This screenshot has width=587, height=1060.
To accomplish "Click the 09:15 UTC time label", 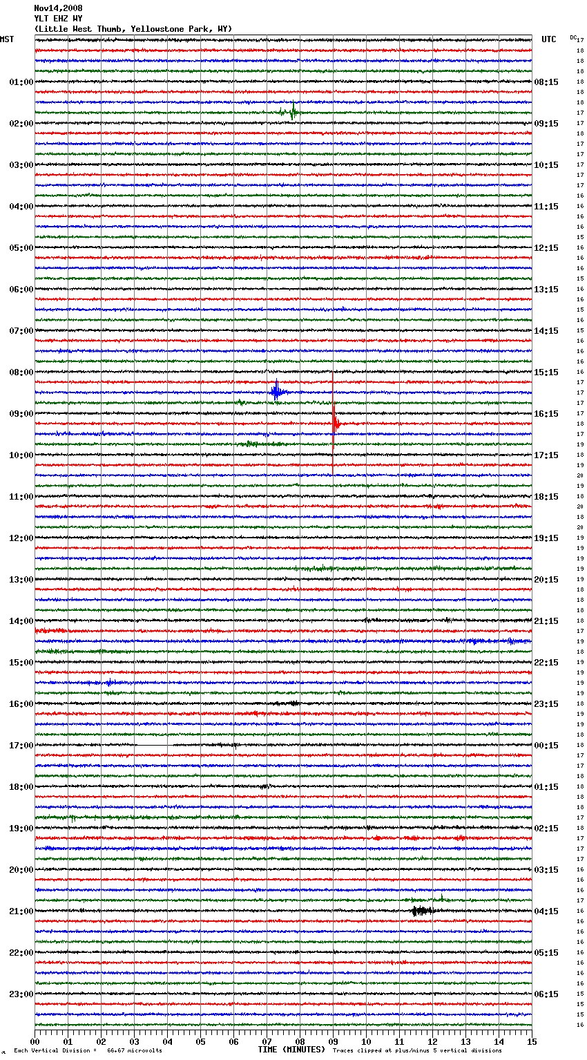I will (x=546, y=124).
